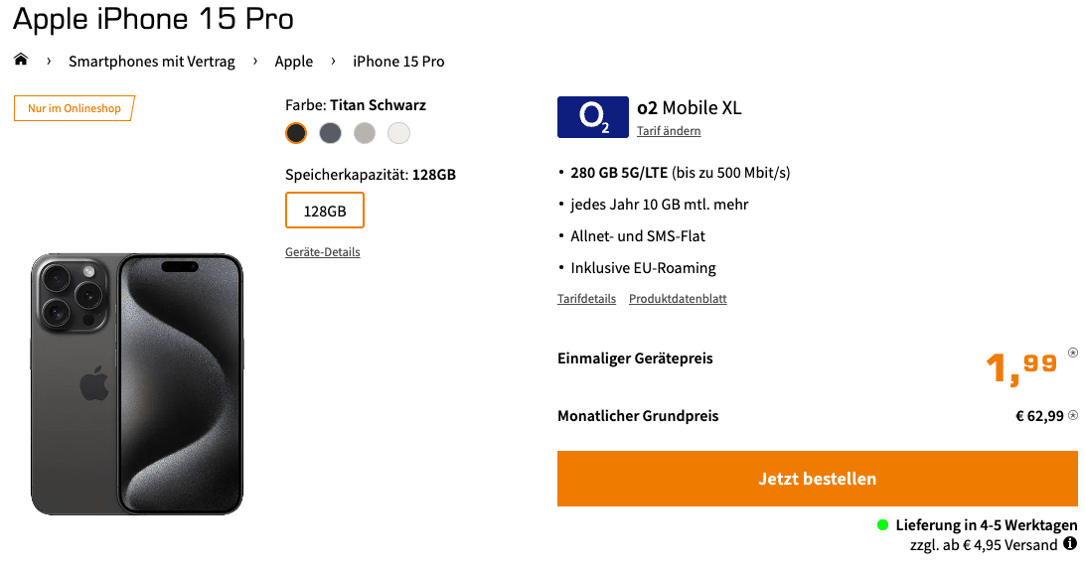Click footnote star next to device price
The width and height of the screenshot is (1085, 571).
click(x=1073, y=353)
